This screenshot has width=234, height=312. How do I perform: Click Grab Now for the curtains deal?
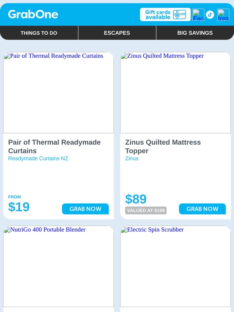click(x=86, y=209)
